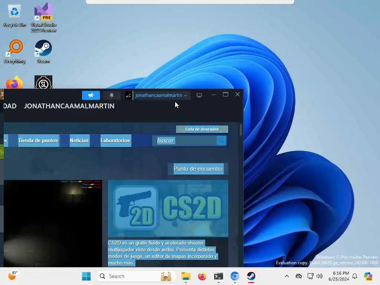
Task: Open the Windows Start menu
Action: pos(86,276)
